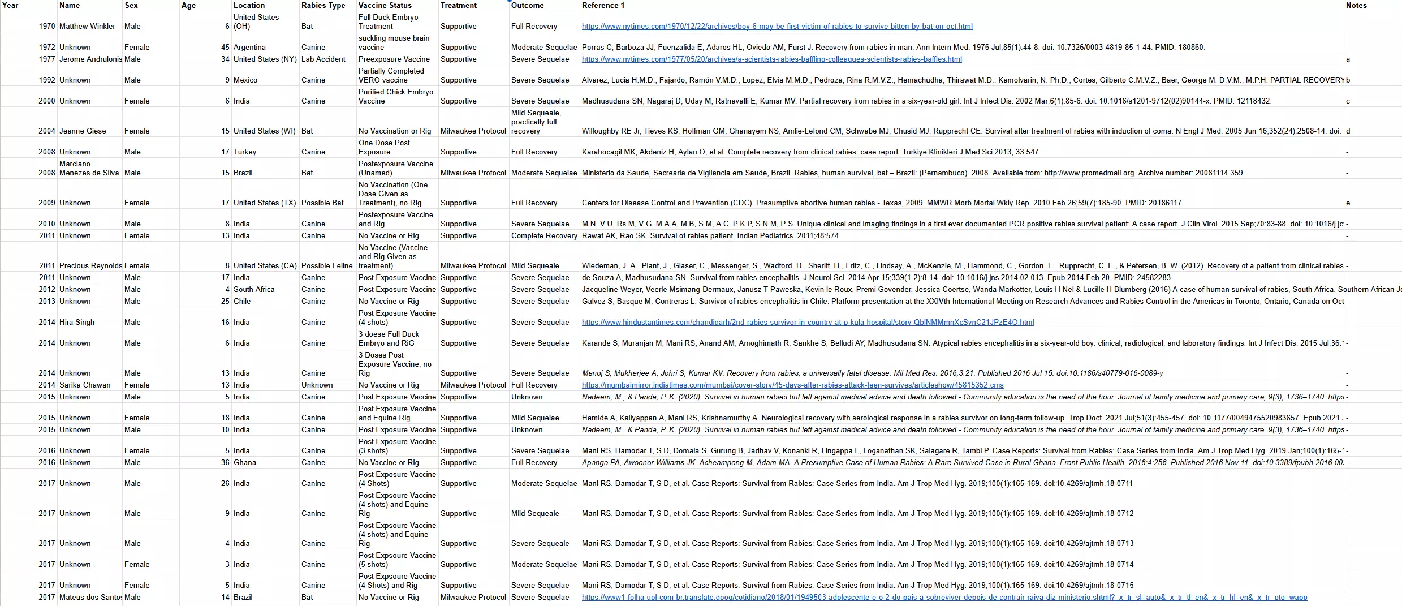Click the Preexposure Vaccine cell
Image resolution: width=1402 pixels, height=606 pixels.
(398, 59)
